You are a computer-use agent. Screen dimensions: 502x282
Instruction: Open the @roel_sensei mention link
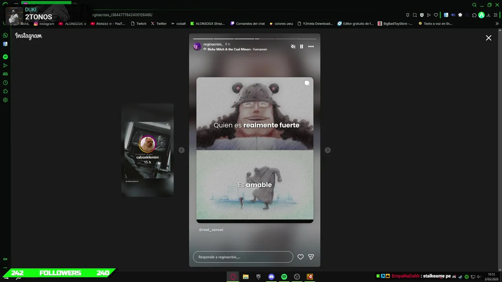coord(211,230)
